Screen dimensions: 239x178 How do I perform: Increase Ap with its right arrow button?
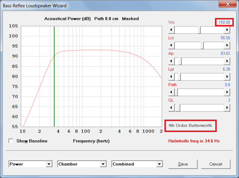[x=227, y=61]
